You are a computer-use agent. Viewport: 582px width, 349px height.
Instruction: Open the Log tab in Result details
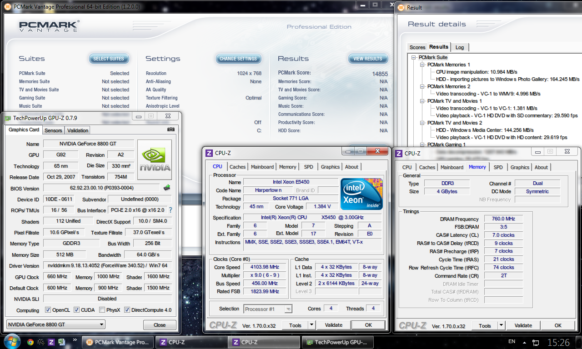coord(460,47)
